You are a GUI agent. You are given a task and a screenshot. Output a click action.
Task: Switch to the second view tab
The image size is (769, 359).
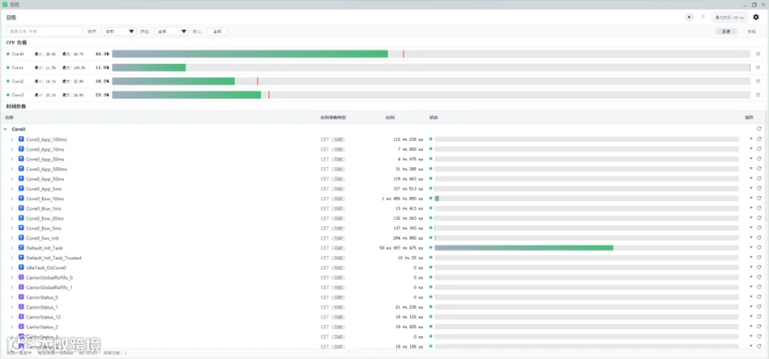pyautogui.click(x=751, y=32)
